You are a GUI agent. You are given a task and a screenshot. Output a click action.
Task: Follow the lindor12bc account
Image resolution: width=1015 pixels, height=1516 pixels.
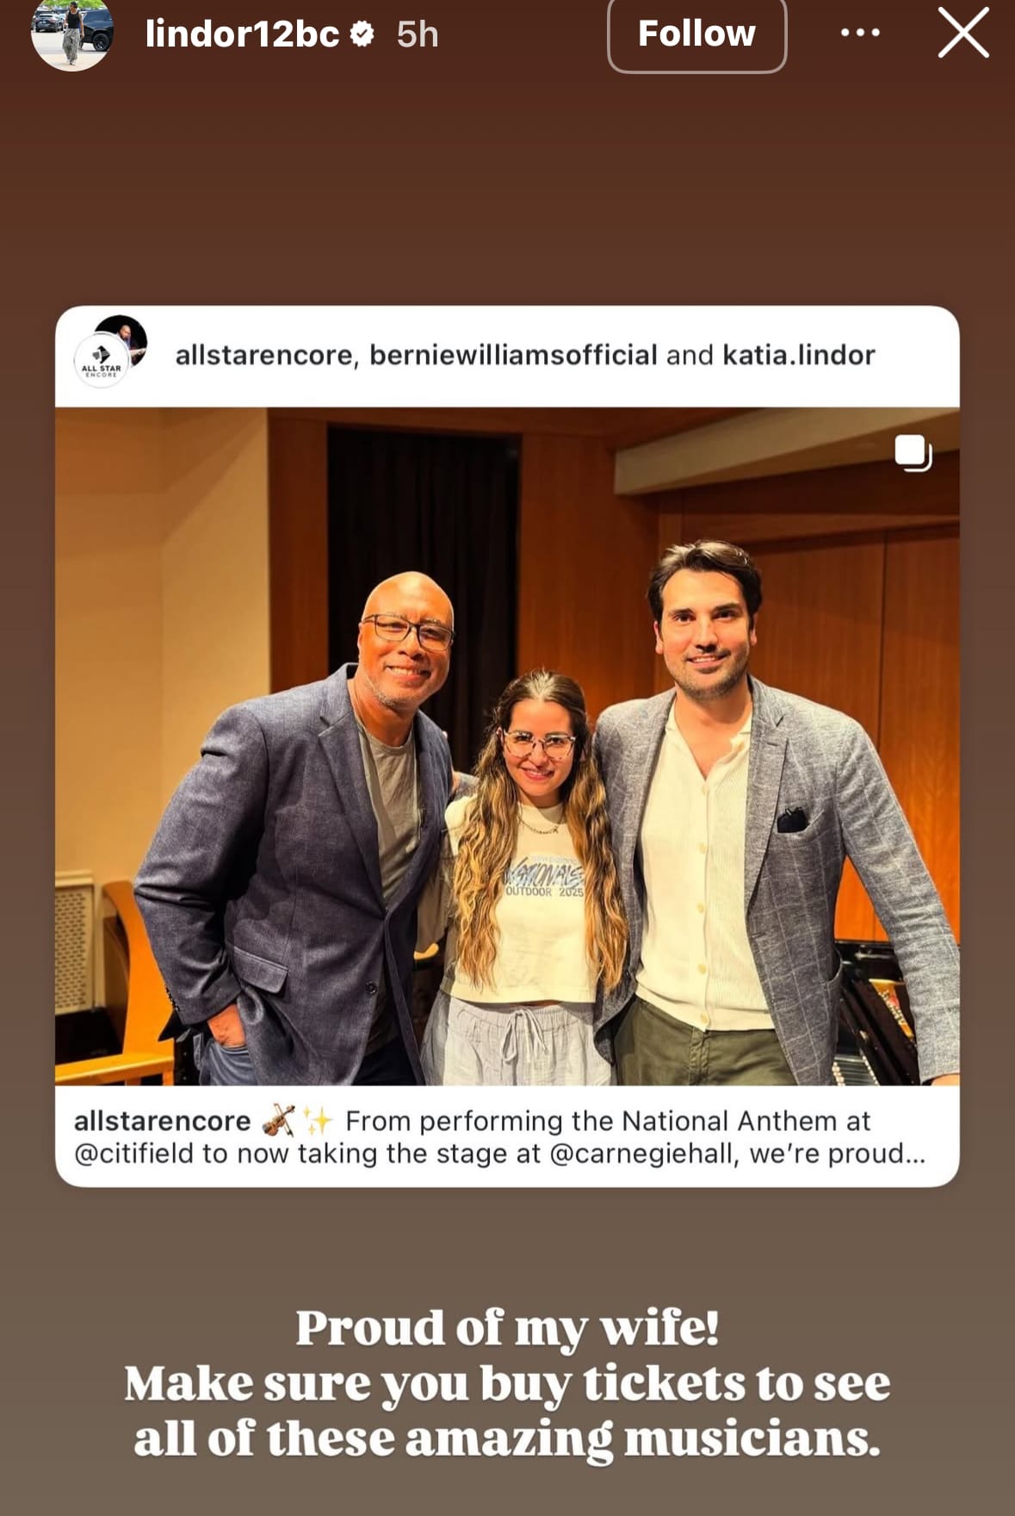pyautogui.click(x=696, y=34)
